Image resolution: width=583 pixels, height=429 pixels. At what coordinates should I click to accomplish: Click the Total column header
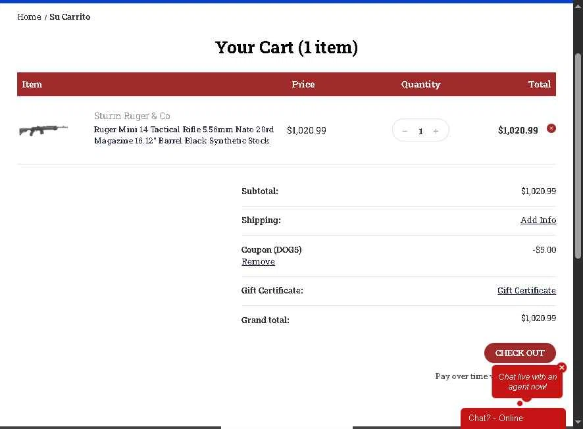tap(539, 84)
